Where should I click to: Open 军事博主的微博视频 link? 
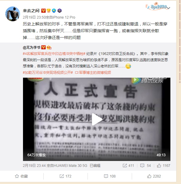[x=93, y=73]
